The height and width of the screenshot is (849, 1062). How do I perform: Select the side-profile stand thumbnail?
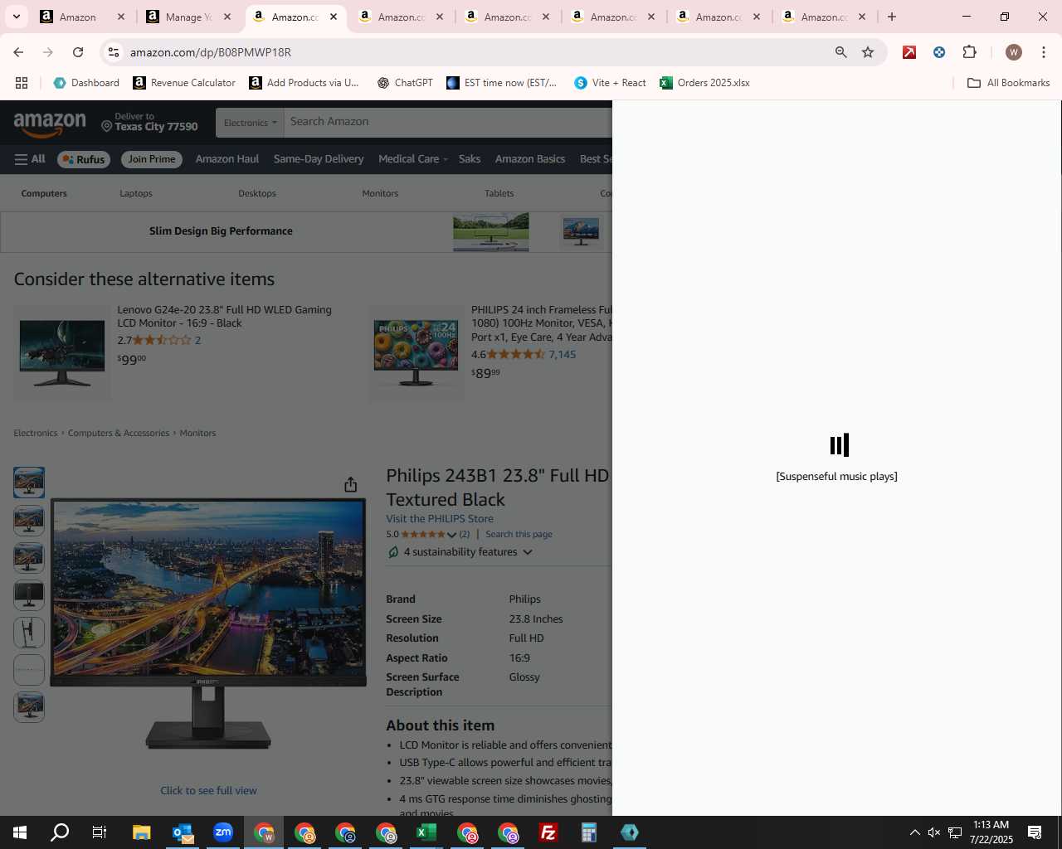coord(29,633)
